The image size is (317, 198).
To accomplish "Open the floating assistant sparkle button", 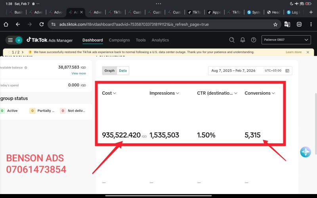I will pos(306,152).
